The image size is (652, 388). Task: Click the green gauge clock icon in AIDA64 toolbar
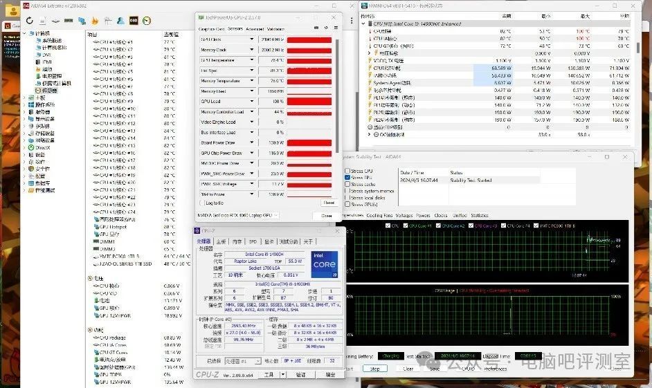click(146, 20)
